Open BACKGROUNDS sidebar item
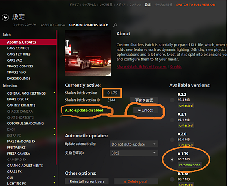 [x=19, y=78]
